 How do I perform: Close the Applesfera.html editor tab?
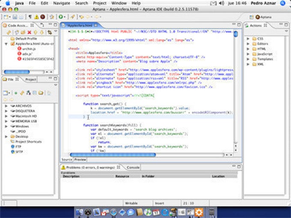tap(96, 25)
